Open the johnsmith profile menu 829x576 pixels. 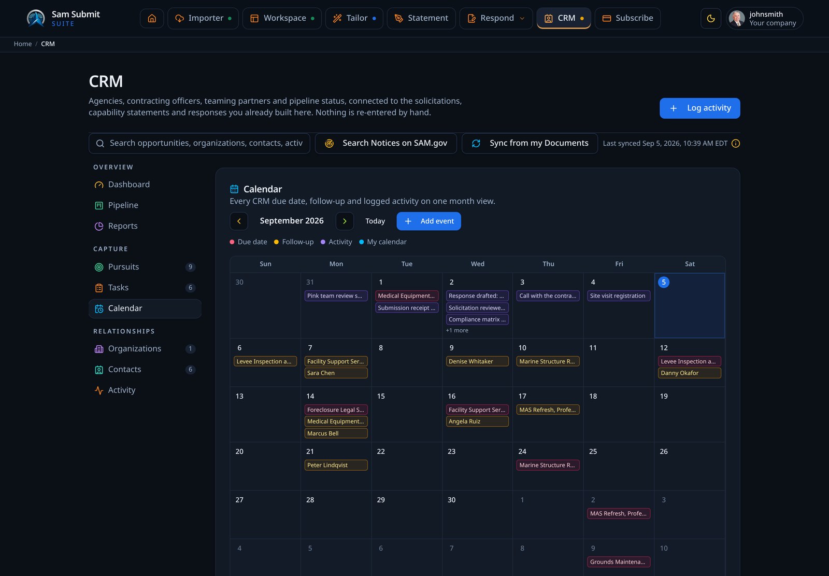pyautogui.click(x=765, y=18)
